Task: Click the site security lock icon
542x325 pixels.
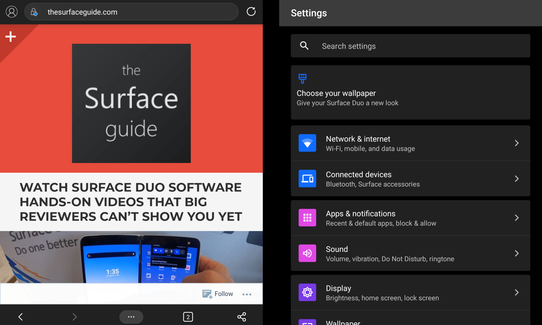Action: (34, 12)
